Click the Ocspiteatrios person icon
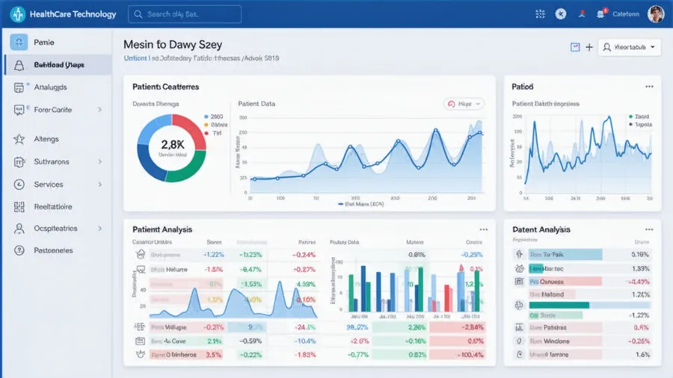Screen dimensions: 673x378 click(19, 229)
